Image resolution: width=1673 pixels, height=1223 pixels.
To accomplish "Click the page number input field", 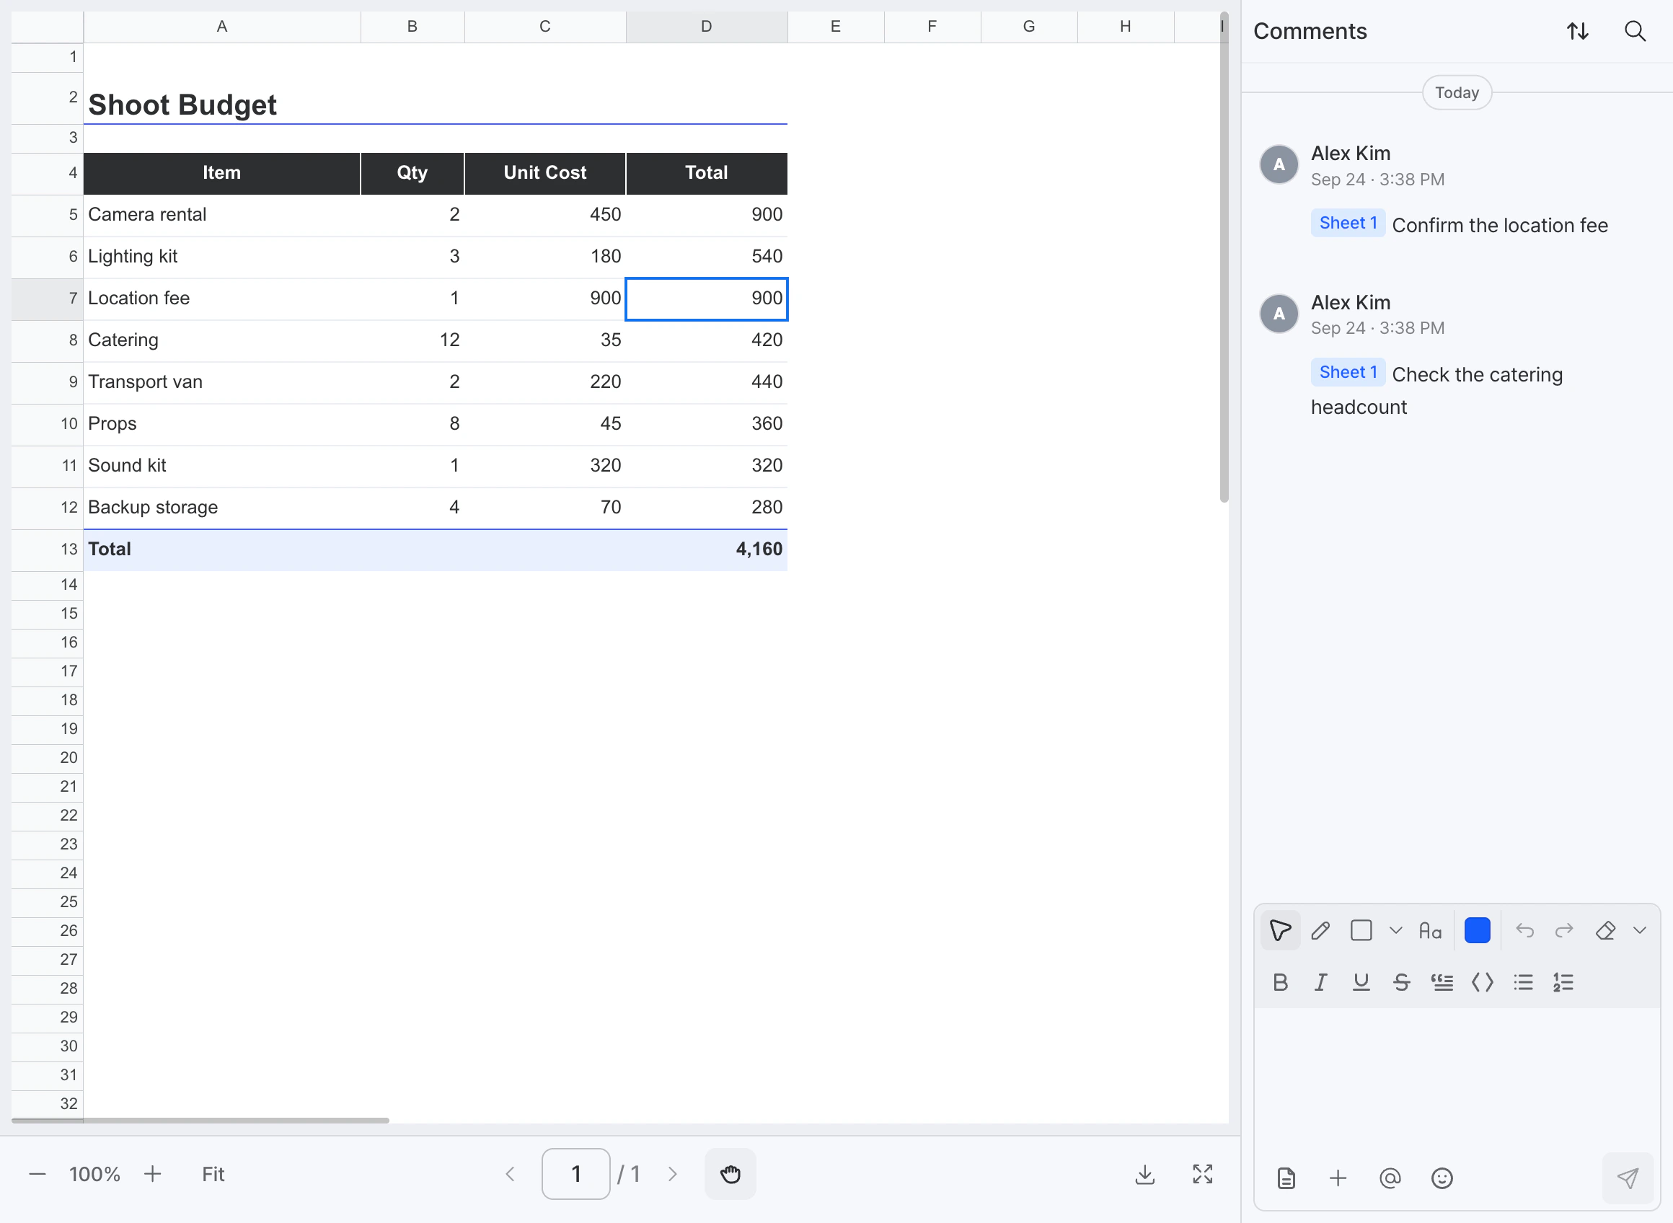I will (576, 1174).
